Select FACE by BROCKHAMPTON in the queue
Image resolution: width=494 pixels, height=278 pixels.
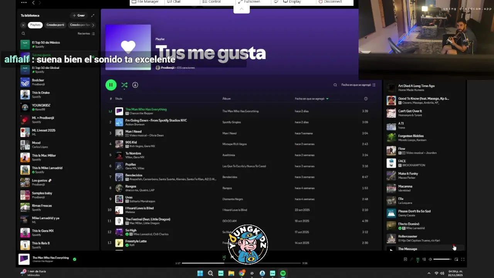[x=425, y=163]
